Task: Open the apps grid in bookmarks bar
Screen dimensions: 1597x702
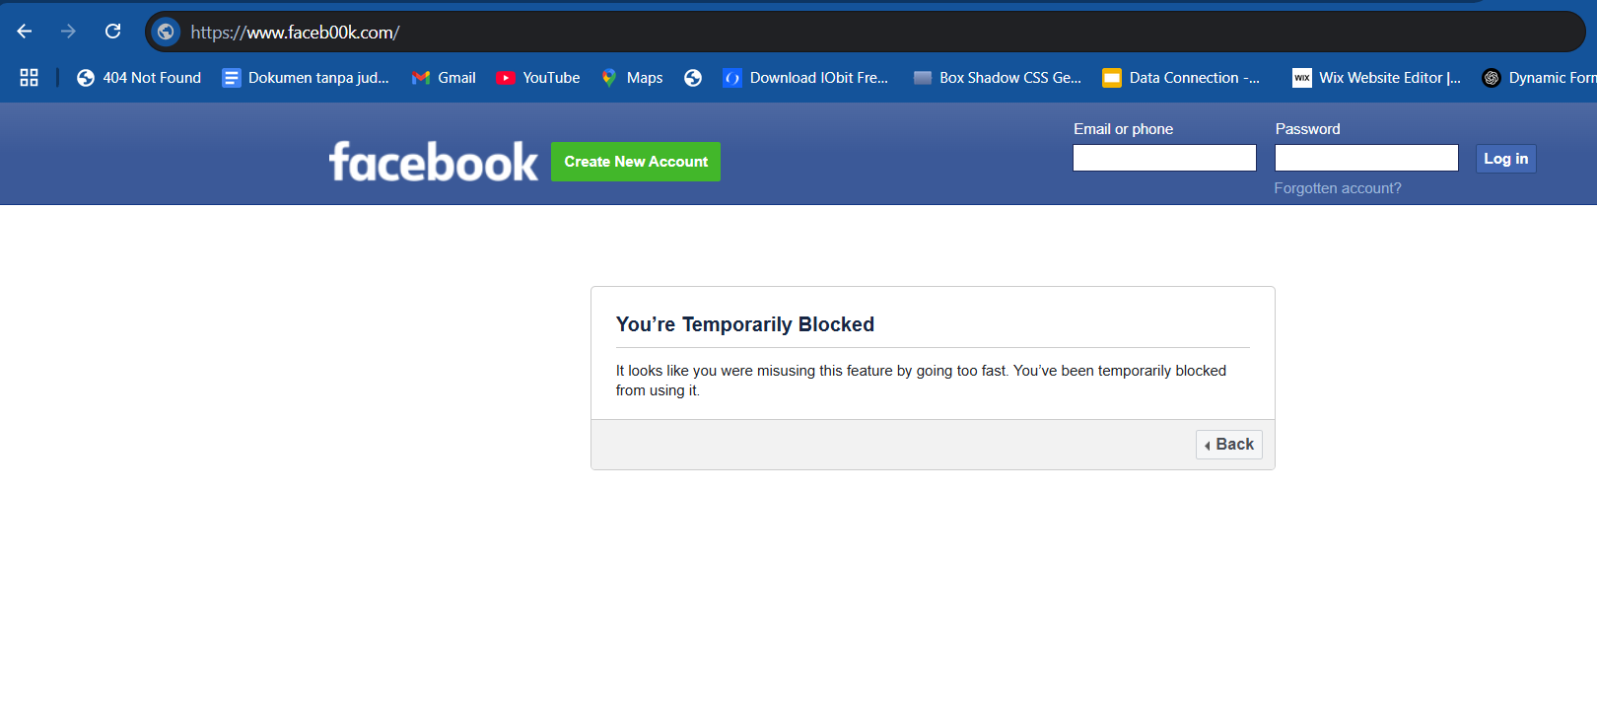Action: click(29, 78)
